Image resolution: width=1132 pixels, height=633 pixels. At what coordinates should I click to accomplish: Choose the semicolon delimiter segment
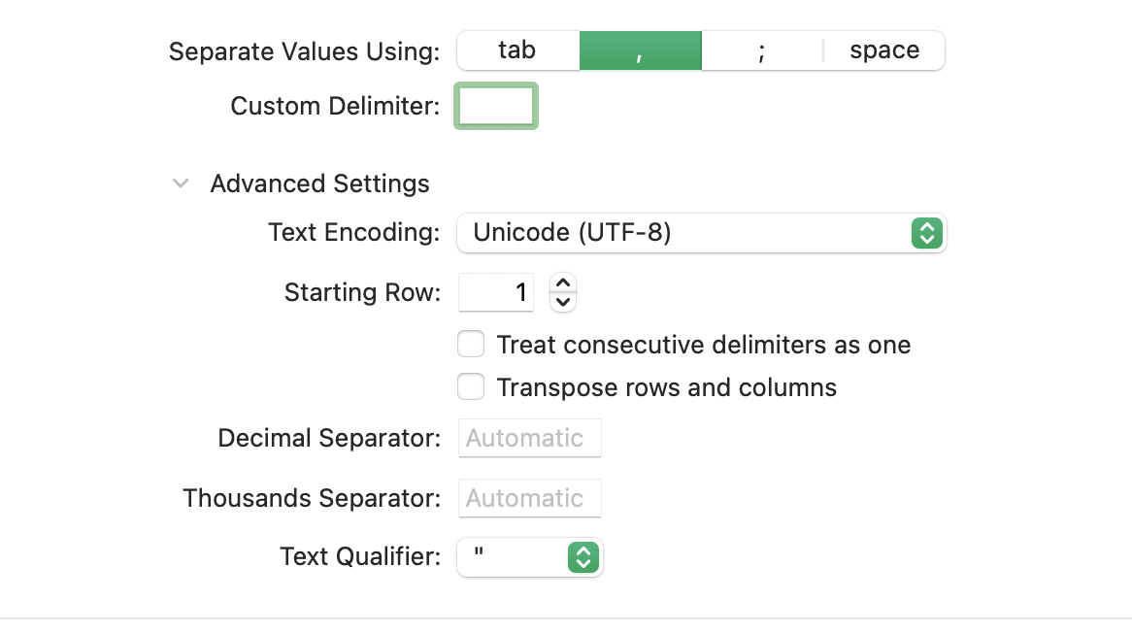pyautogui.click(x=762, y=50)
